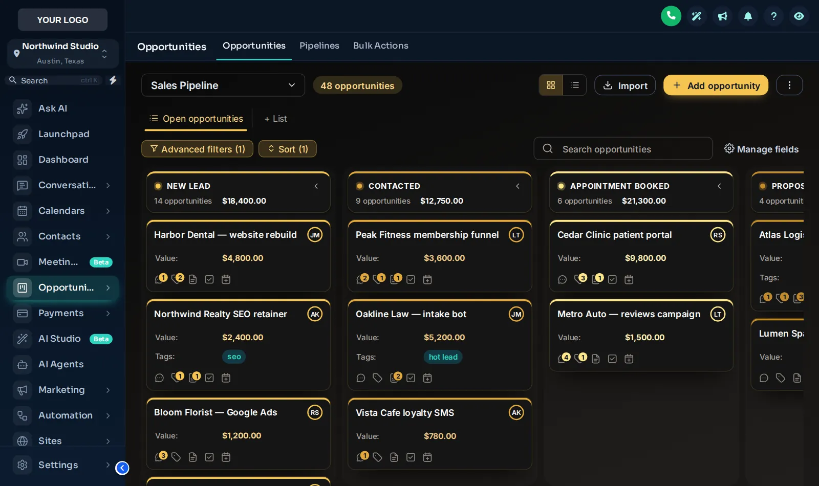Viewport: 819px width, 486px height.
Task: Expand Calendars sidebar submenu
Action: coord(108,211)
